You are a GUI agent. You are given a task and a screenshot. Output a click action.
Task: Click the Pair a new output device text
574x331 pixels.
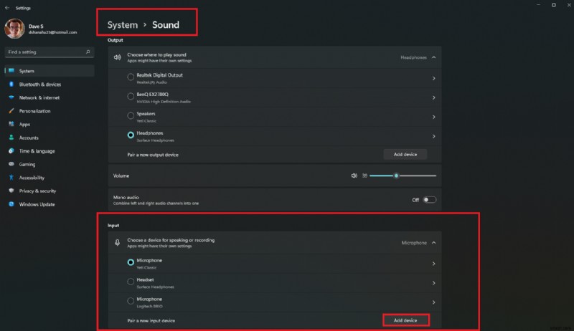[153, 155]
